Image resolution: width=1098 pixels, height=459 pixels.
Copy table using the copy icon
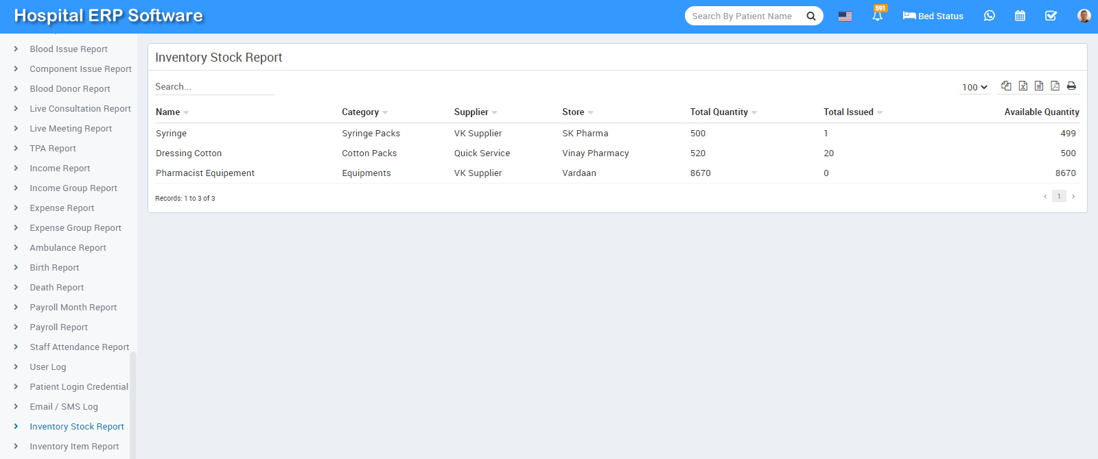click(1006, 86)
